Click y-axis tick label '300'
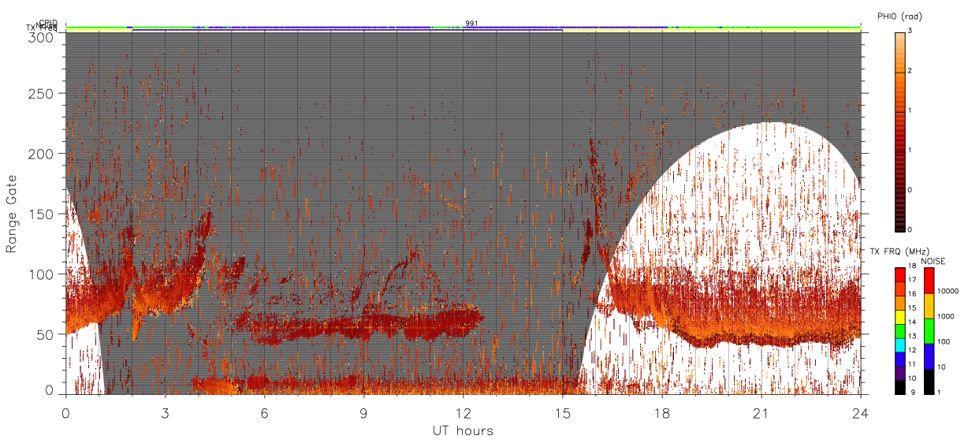Viewport: 968px width, 447px height. (x=41, y=36)
